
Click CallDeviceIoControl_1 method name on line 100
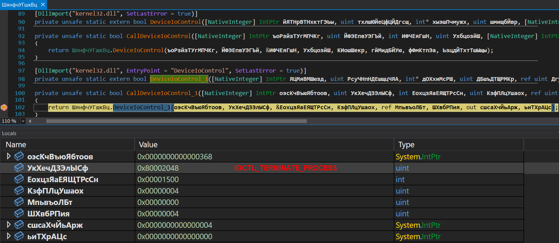[x=163, y=93]
